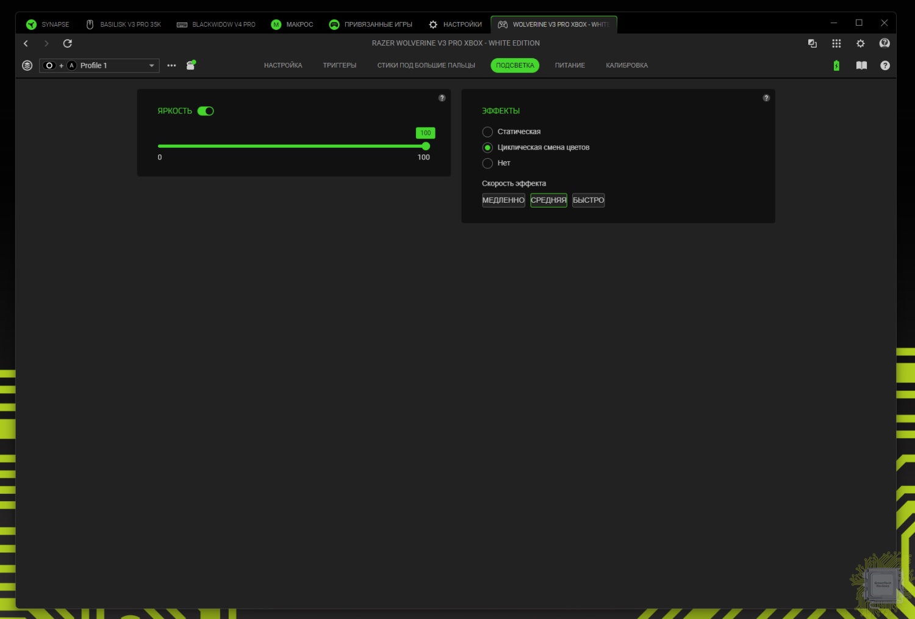915x619 pixels.
Task: Set effect speed to Быстро
Action: coord(588,200)
